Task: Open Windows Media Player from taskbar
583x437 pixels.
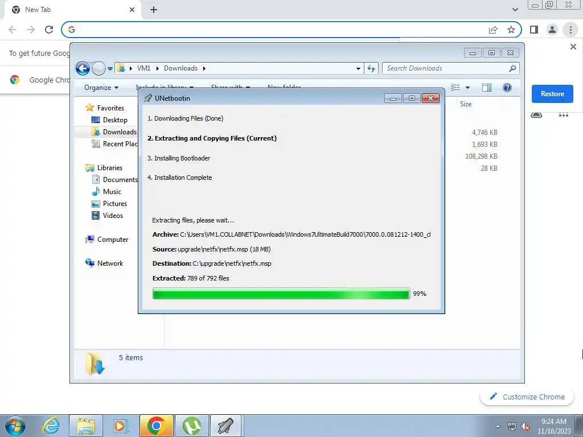Action: 121,426
